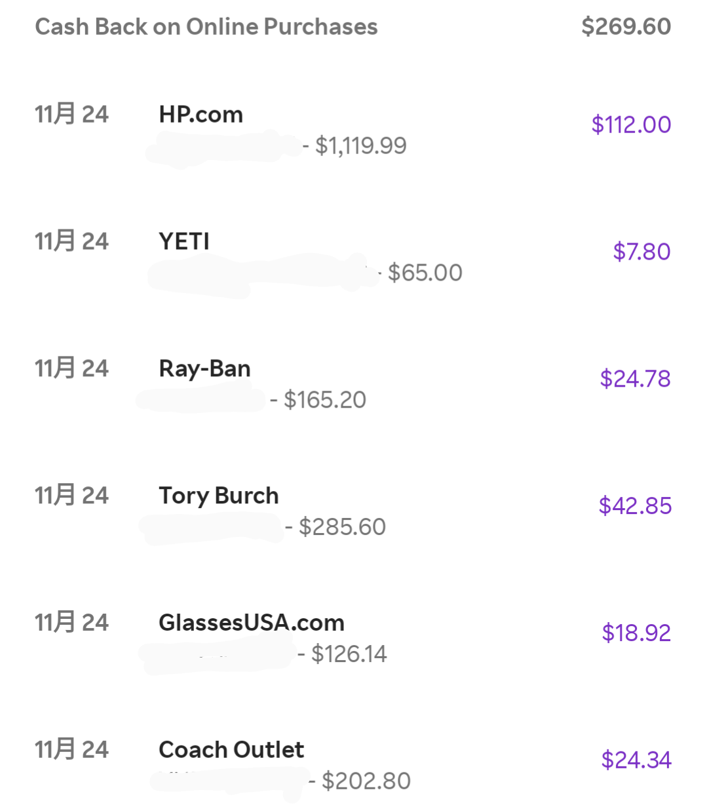Select the YETI store name
The image size is (707, 809).
coord(184,241)
